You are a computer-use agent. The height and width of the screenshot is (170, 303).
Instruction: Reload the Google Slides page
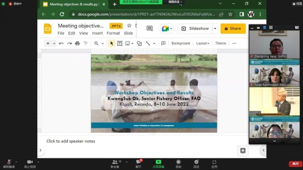[62, 14]
